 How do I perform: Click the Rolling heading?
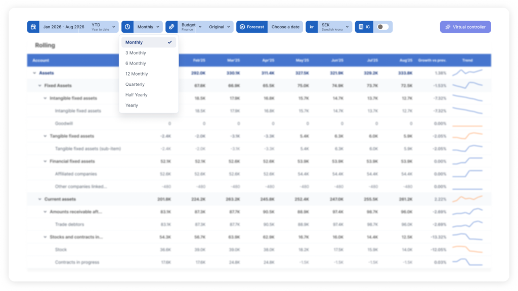coord(45,45)
